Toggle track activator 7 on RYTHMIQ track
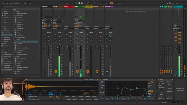187x105 pixels. coord(88,71)
